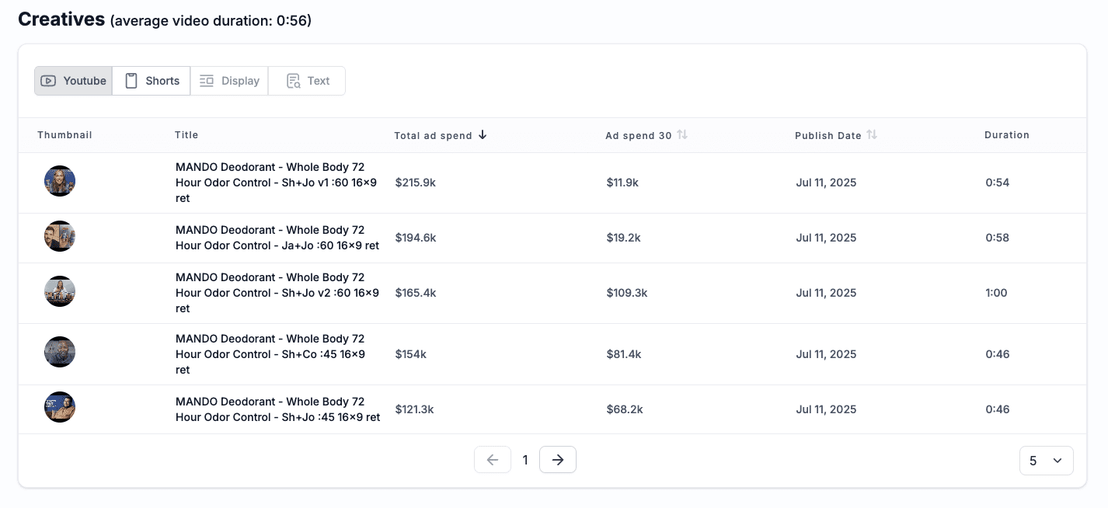Open thumbnail of Sh+Jo v1 :60 creative

60,182
